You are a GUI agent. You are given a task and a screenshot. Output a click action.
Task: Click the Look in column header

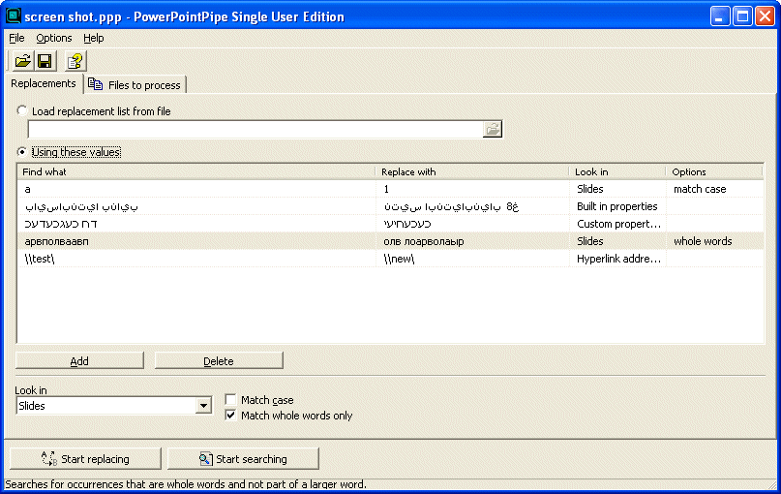[617, 172]
